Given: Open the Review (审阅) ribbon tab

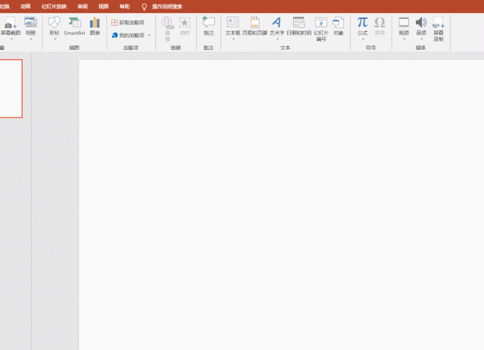Looking at the screenshot, I should coord(82,7).
